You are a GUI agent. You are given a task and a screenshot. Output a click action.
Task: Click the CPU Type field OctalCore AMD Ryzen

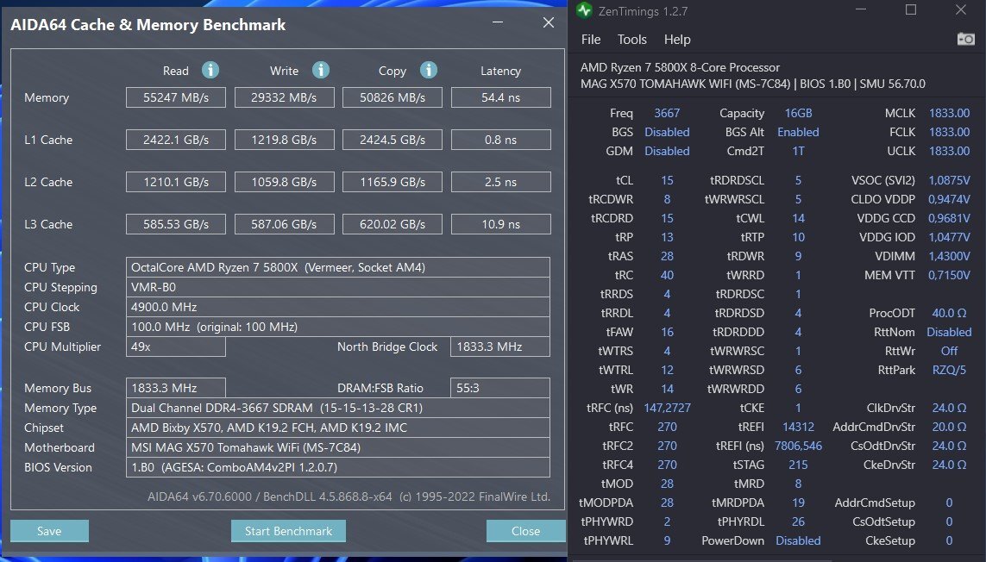pyautogui.click(x=337, y=267)
